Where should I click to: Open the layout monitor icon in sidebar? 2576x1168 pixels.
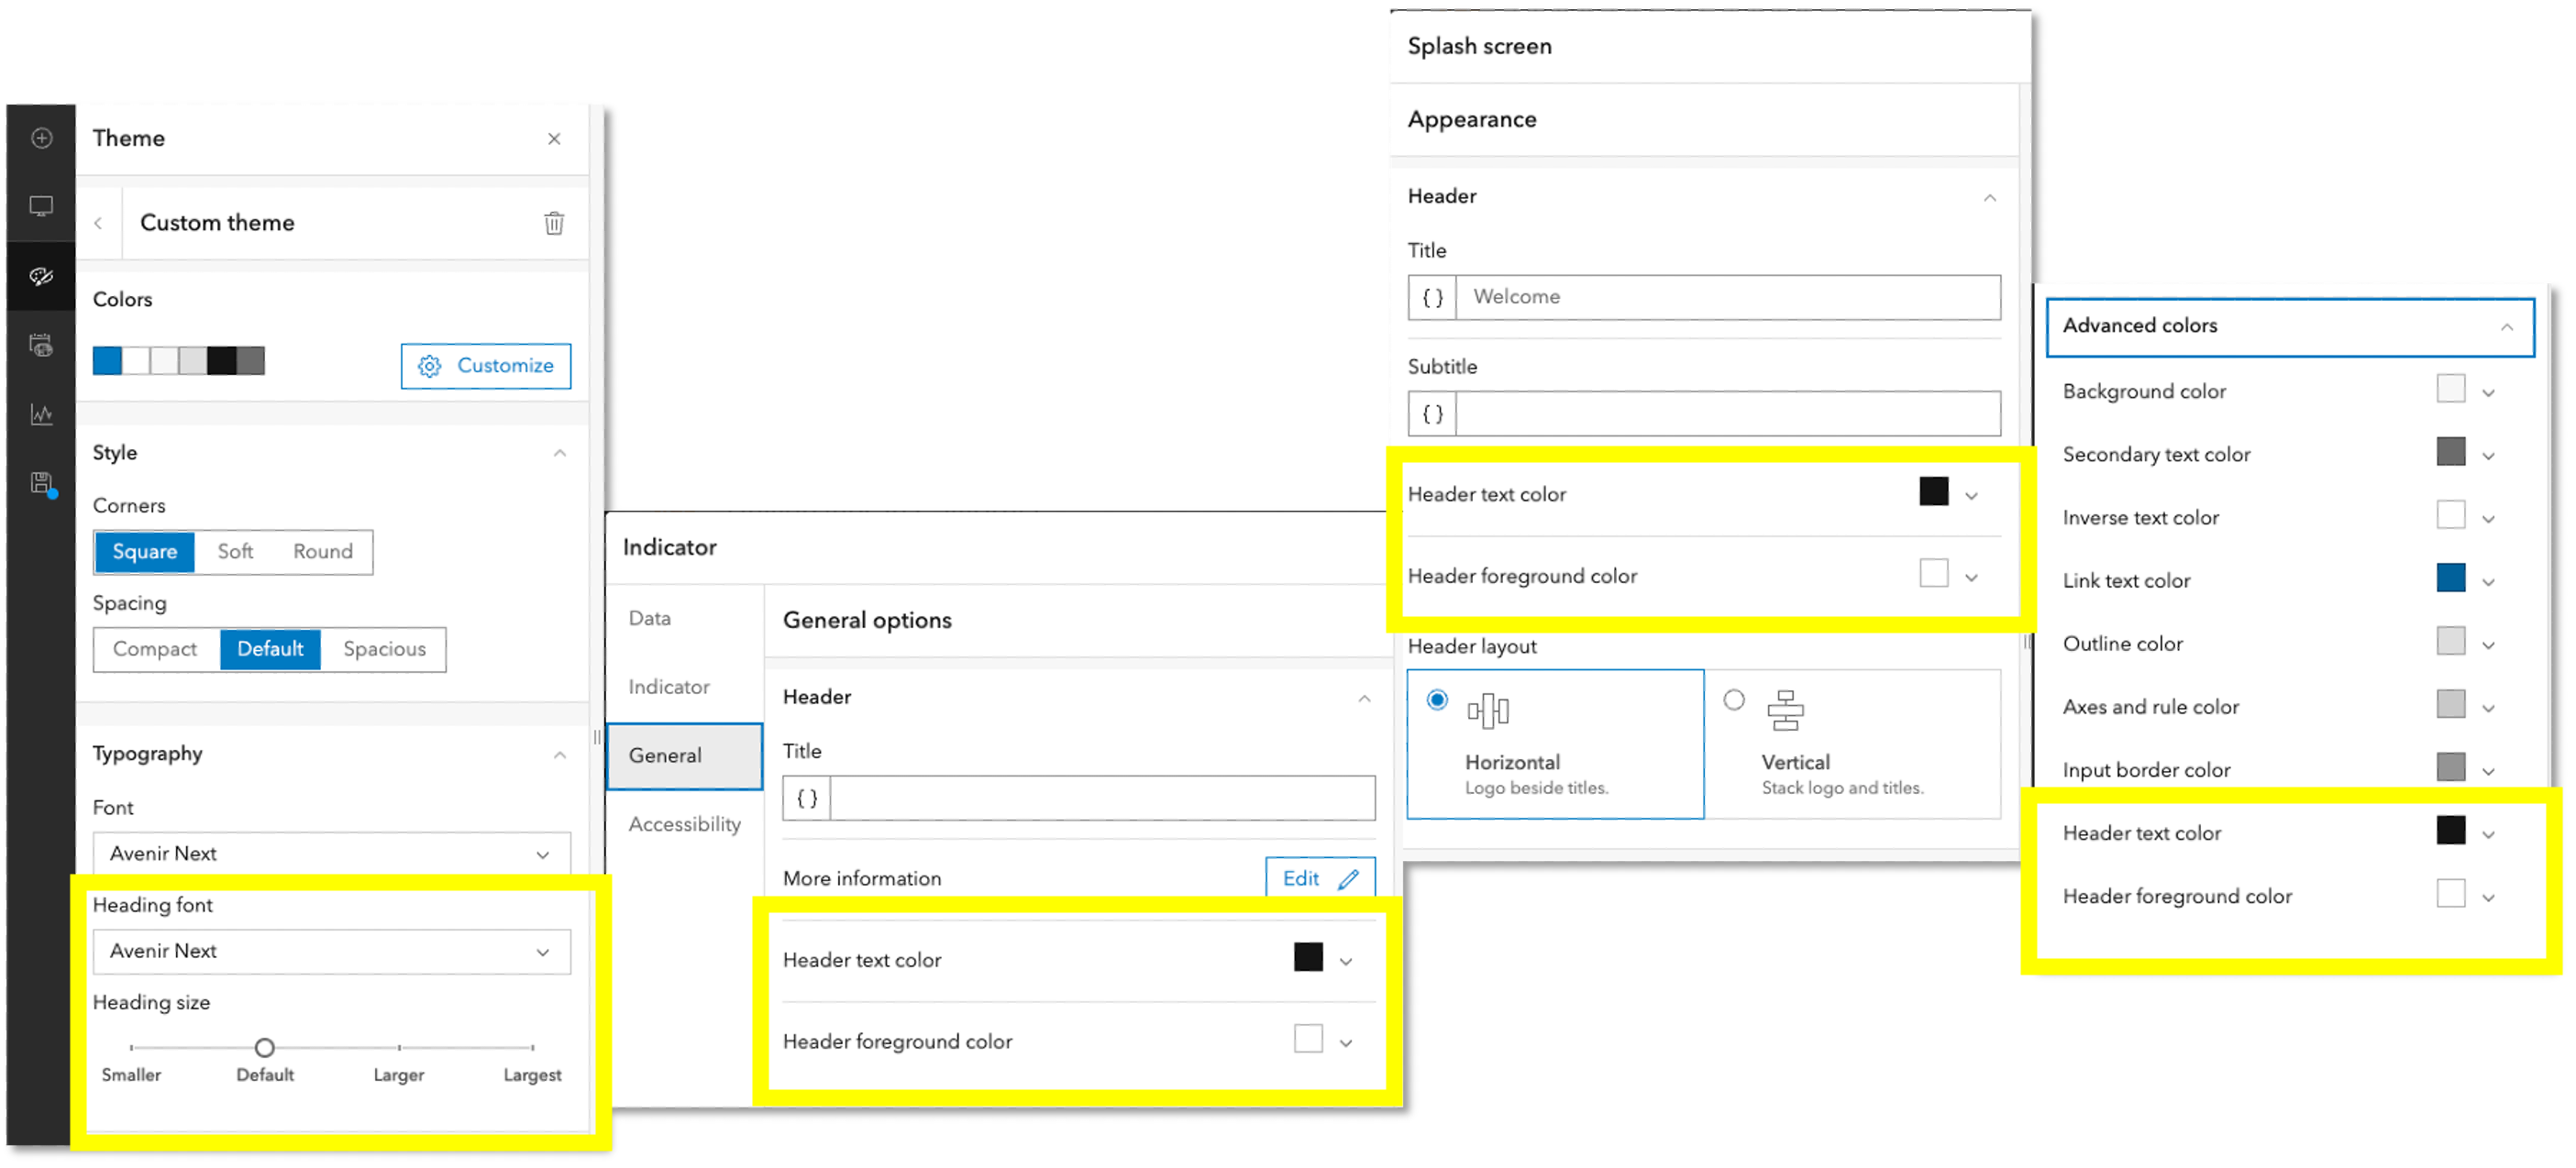41,207
